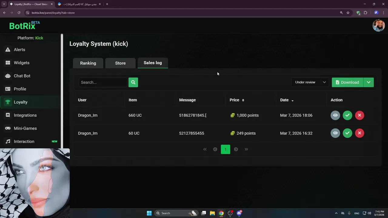Image resolution: width=388 pixels, height=218 pixels.
Task: Open Loyalty in the sidebar
Action: pos(30,102)
